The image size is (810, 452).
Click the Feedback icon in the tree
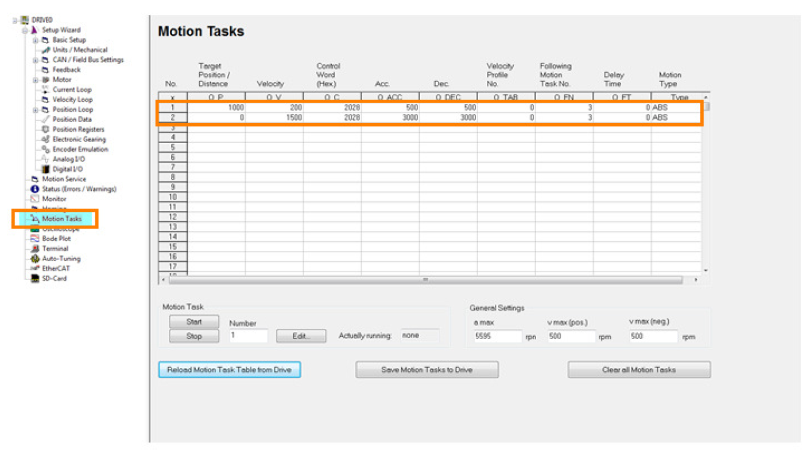pyautogui.click(x=45, y=70)
